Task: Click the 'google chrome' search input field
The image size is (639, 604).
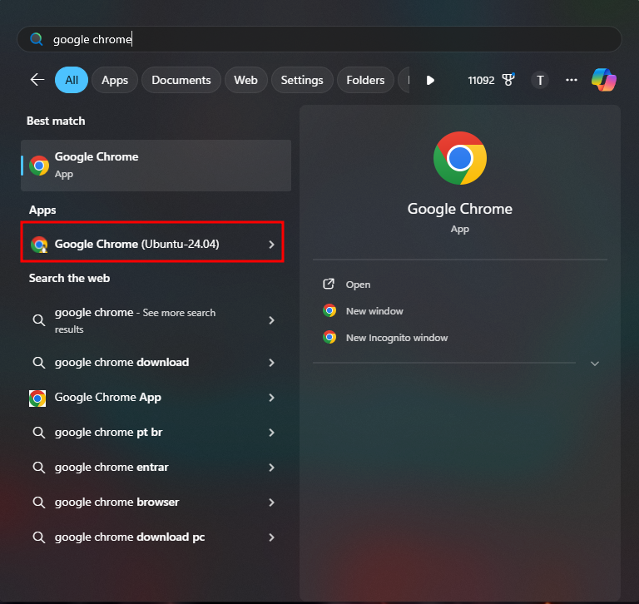Action: (x=319, y=39)
